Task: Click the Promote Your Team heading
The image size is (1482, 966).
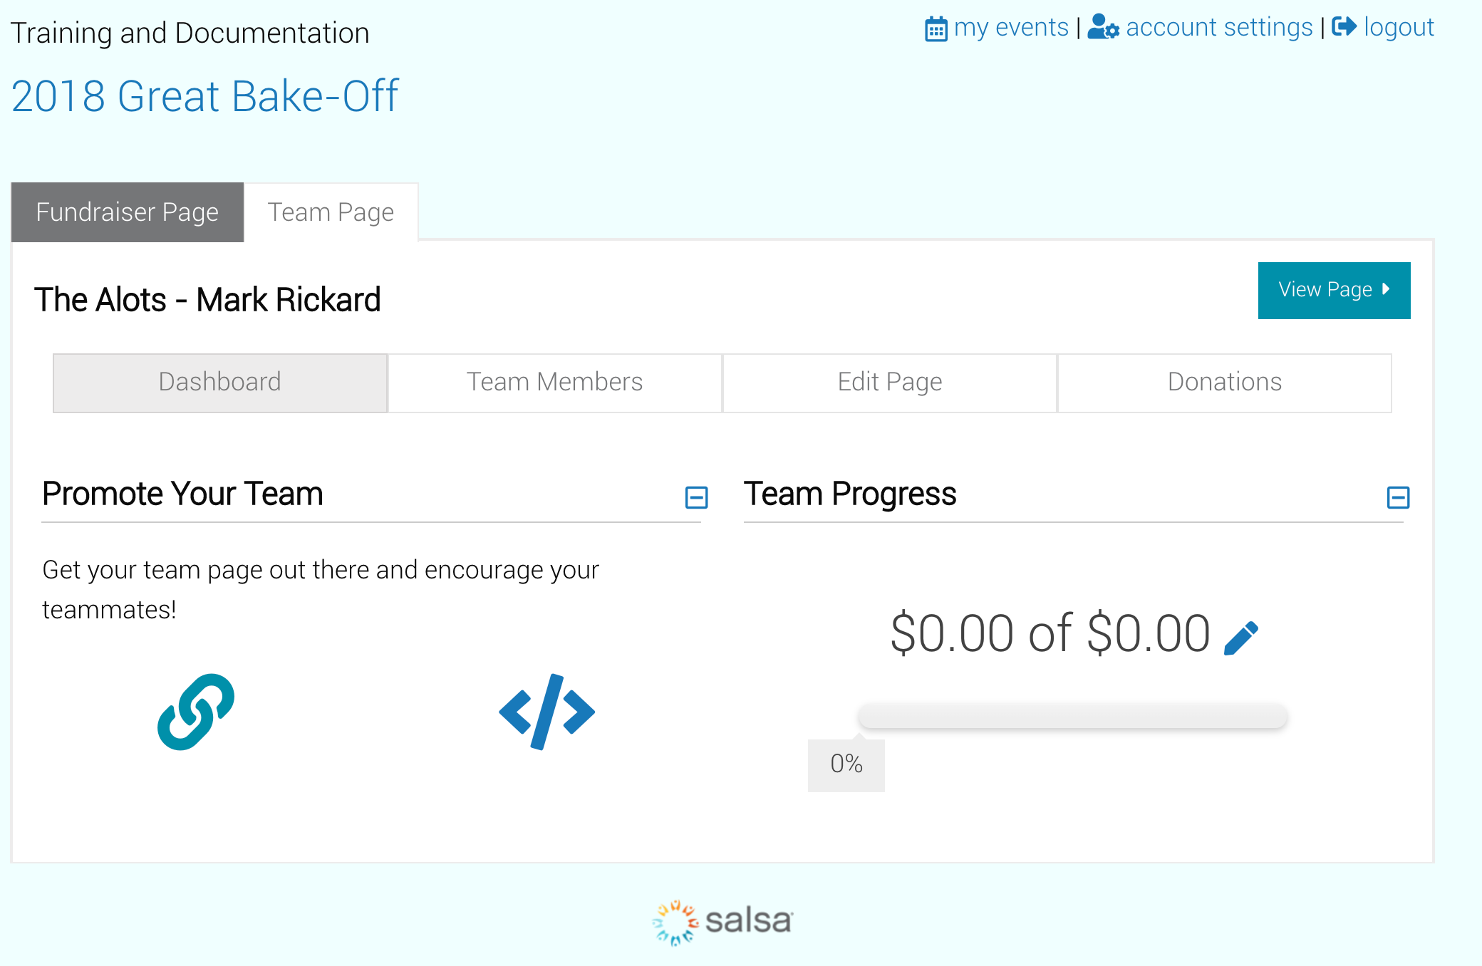Action: (x=182, y=494)
